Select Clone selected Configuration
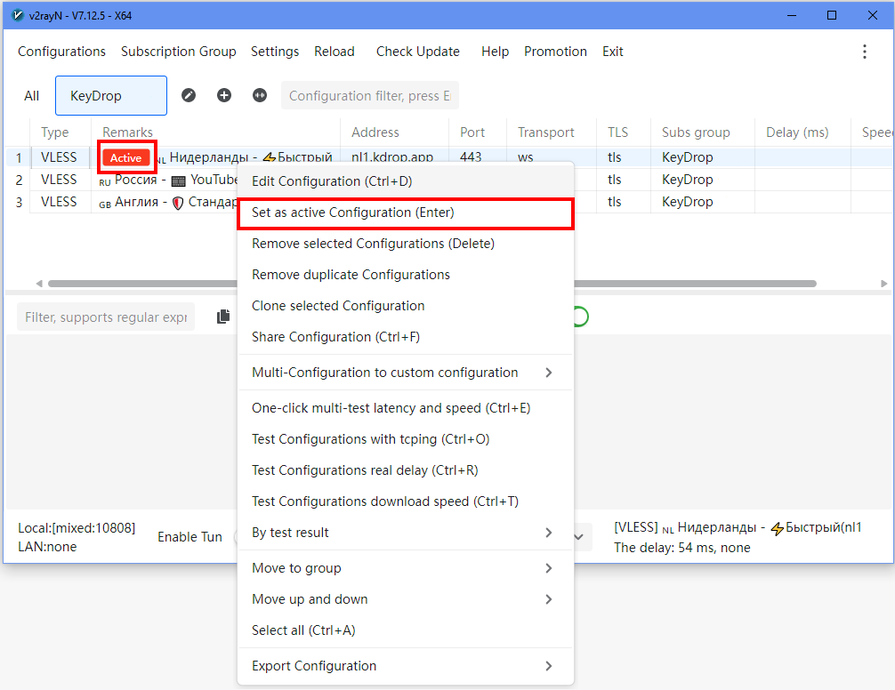The height and width of the screenshot is (690, 895). tap(338, 306)
